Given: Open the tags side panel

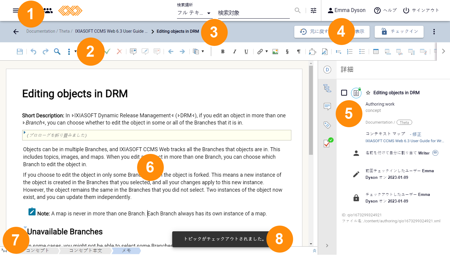Looking at the screenshot, I should (x=327, y=125).
